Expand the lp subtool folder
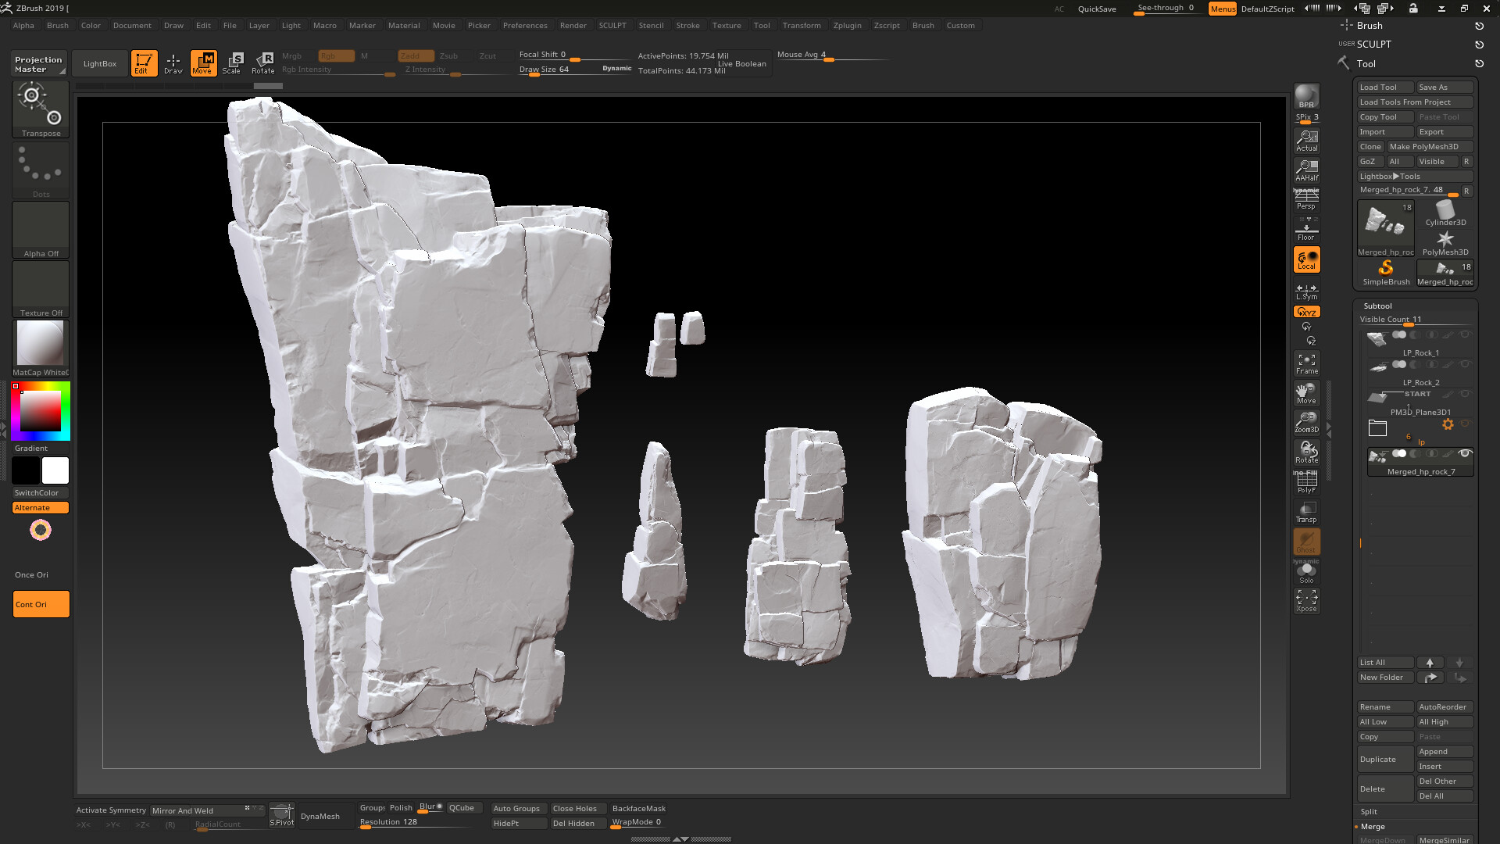Viewport: 1500px width, 844px height. 1377,427
